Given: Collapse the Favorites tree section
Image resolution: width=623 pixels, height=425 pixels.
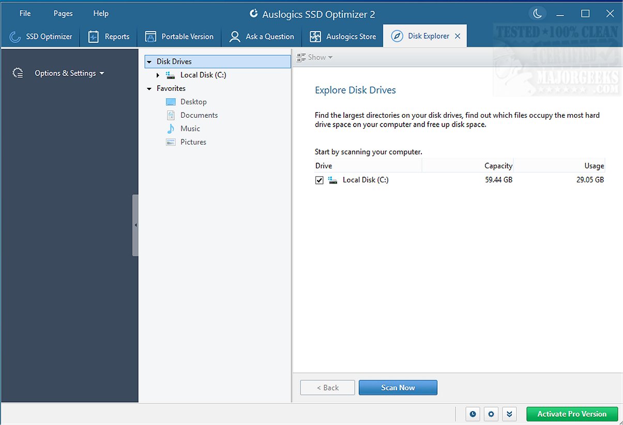Looking at the screenshot, I should pyautogui.click(x=149, y=89).
